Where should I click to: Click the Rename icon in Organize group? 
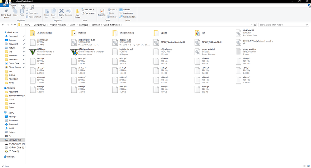pyautogui.click(x=69, y=12)
